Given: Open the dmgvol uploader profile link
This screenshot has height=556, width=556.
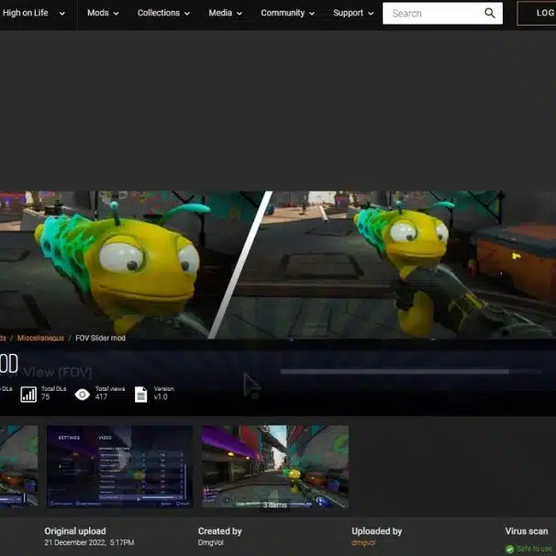Looking at the screenshot, I should tap(363, 542).
